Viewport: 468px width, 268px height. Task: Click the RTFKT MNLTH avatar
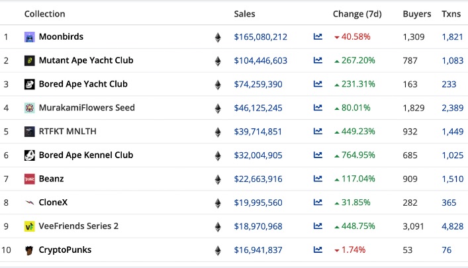click(30, 132)
